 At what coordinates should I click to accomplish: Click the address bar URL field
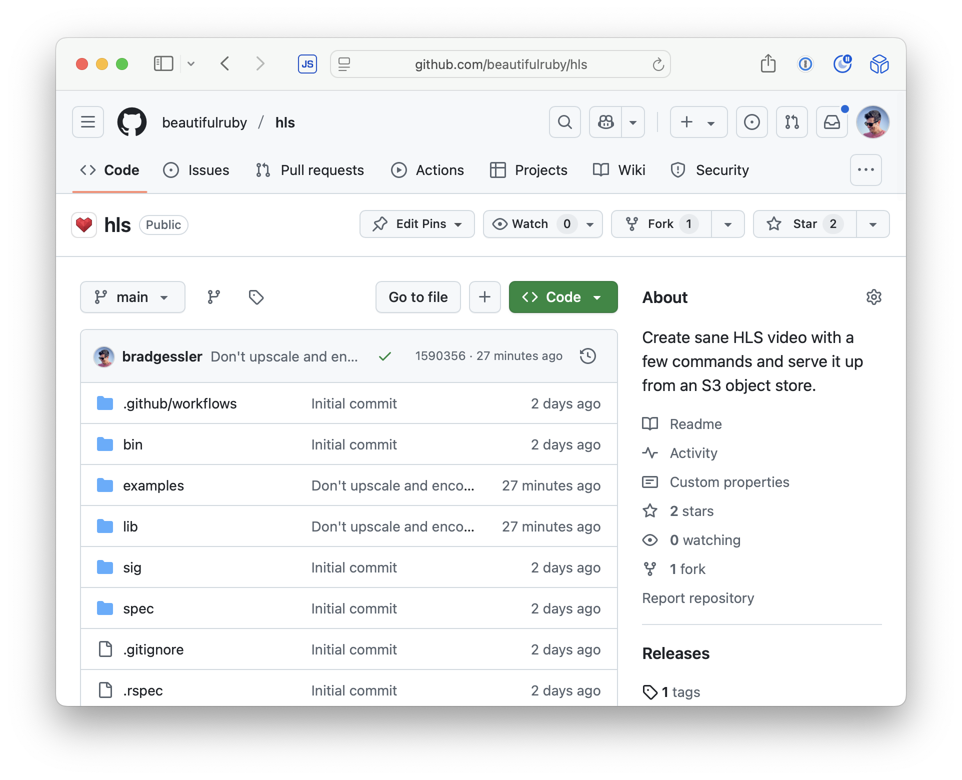point(500,64)
